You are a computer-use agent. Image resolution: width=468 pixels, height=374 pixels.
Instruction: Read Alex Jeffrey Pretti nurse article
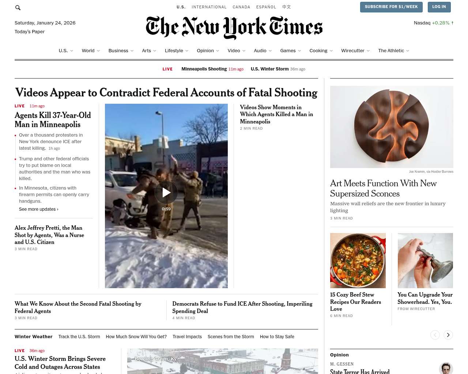49,235
